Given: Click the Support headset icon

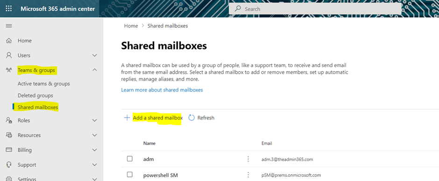Looking at the screenshot, I should click(x=9, y=165).
